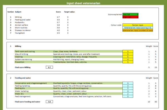Image resolution: width=167 pixels, height=110 pixels.
Task: Click the Cleaning row yellow score cell
Action: click(x=128, y=57)
